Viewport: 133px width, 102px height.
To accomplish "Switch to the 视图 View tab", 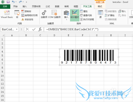I will (x=76, y=6).
